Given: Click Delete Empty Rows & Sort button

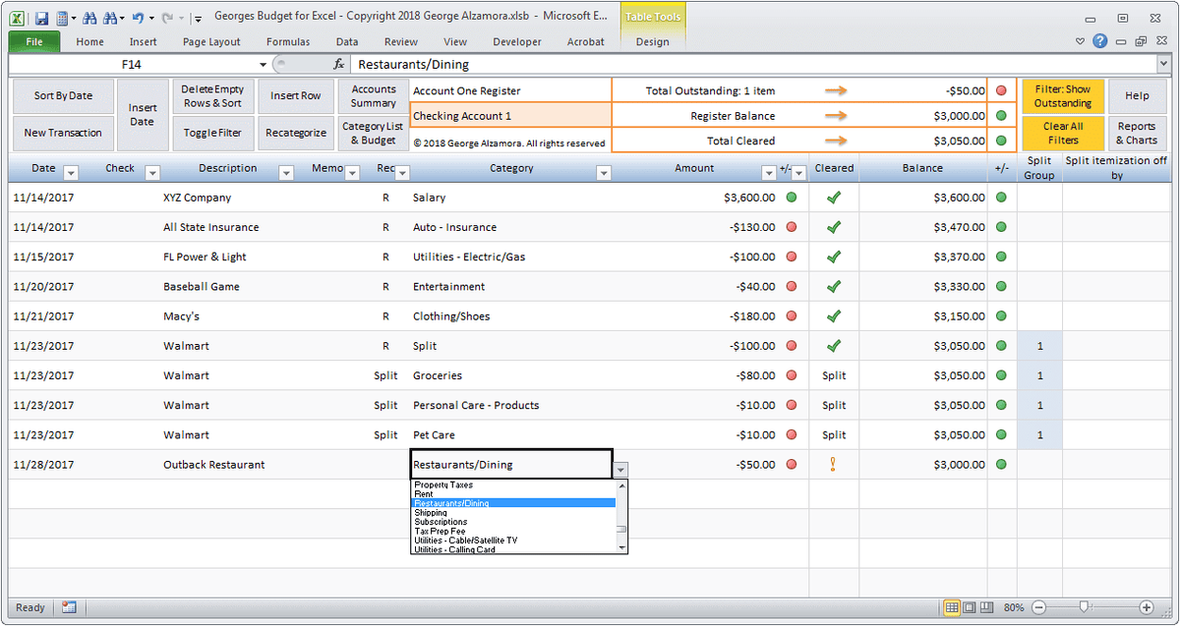Looking at the screenshot, I should (x=213, y=96).
